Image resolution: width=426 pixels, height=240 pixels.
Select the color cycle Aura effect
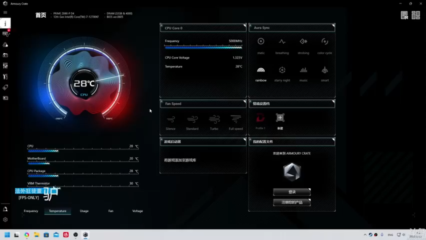pos(325,45)
